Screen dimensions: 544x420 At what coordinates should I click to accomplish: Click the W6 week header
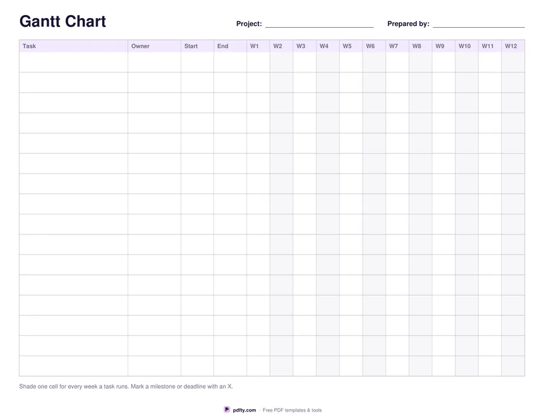[x=374, y=46]
